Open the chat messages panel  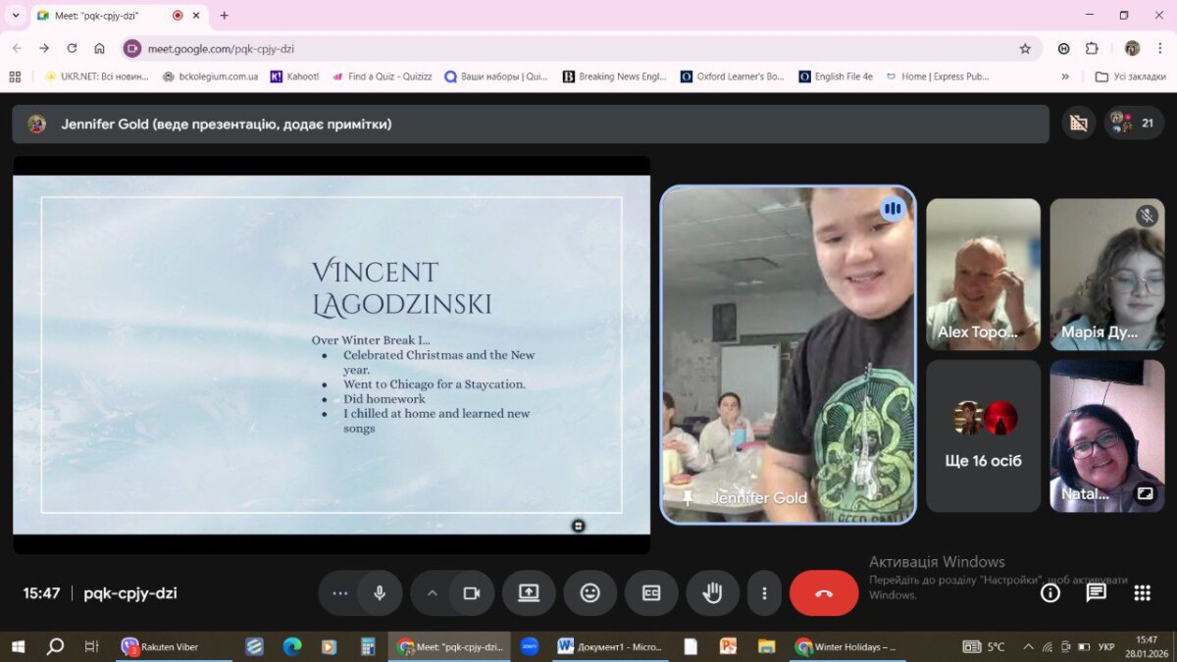tap(1096, 593)
